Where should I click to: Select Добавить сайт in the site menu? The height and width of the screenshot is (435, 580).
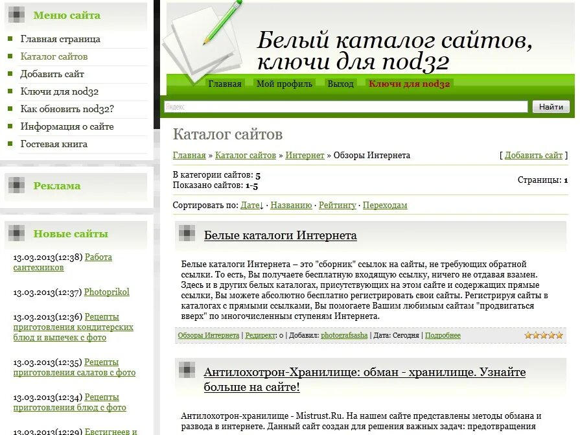pos(52,74)
